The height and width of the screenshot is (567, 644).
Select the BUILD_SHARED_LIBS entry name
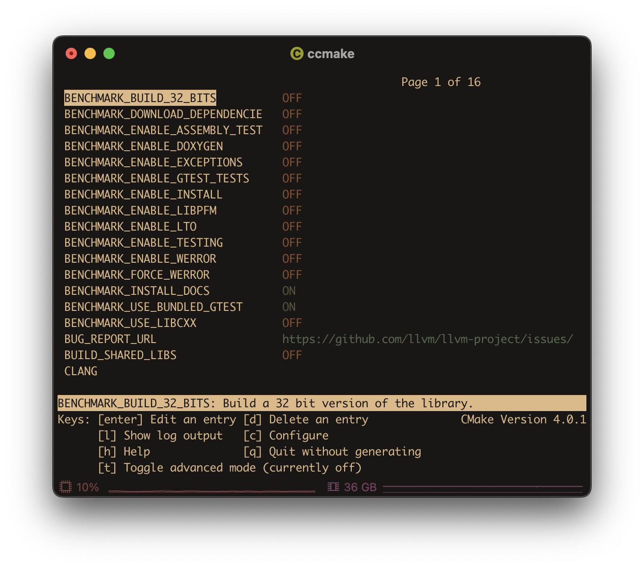pyautogui.click(x=120, y=355)
